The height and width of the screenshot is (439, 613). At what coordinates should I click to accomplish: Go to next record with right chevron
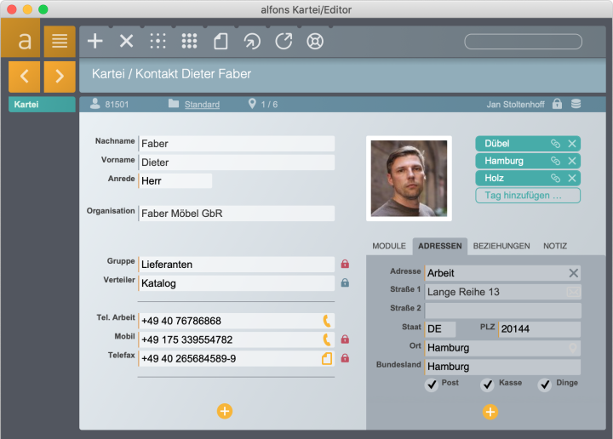point(59,77)
